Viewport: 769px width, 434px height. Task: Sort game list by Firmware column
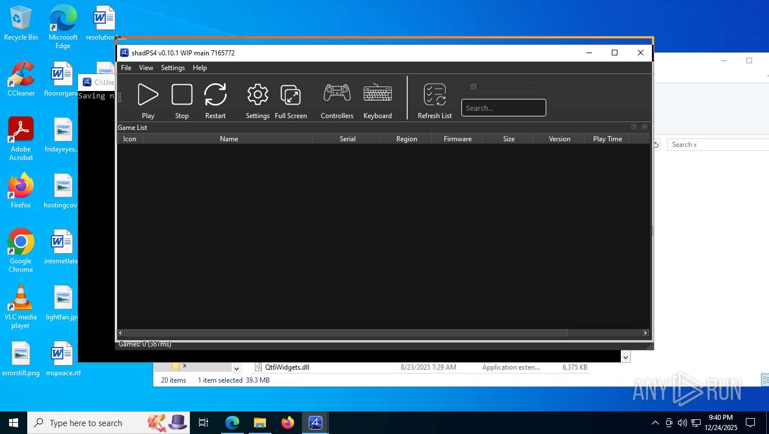tap(457, 139)
